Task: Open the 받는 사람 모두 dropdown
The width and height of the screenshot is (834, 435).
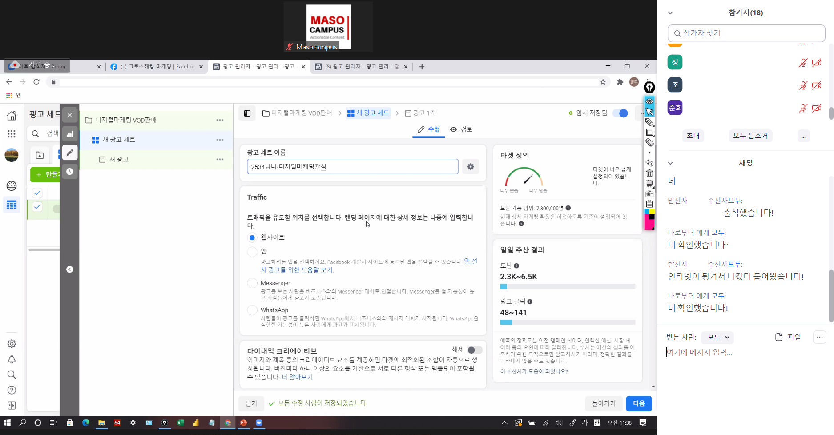Action: (717, 338)
